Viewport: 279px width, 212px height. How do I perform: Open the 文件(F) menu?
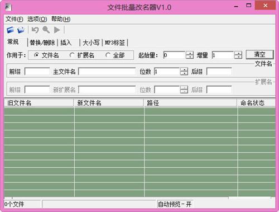tap(15, 19)
